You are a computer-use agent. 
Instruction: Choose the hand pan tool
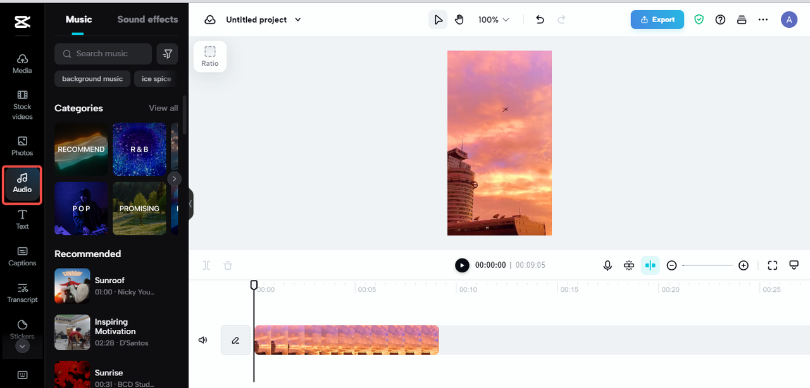[459, 20]
